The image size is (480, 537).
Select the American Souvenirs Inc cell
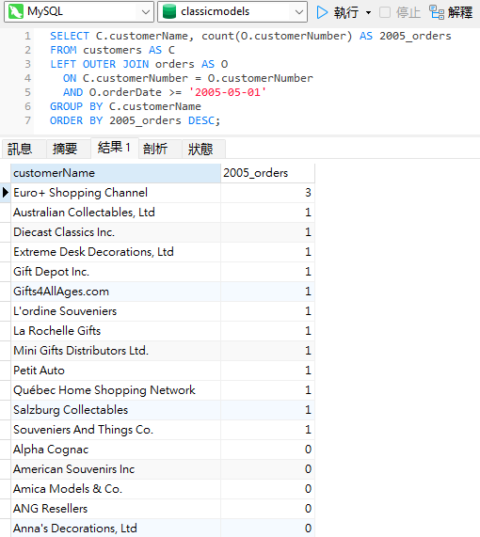click(x=116, y=469)
